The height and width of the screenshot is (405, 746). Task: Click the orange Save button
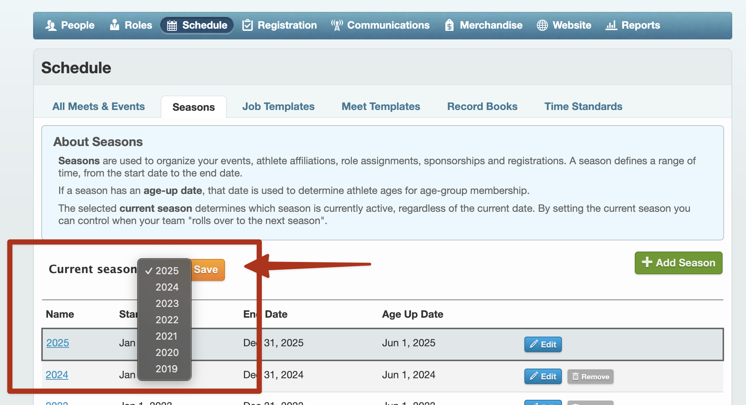pyautogui.click(x=207, y=270)
